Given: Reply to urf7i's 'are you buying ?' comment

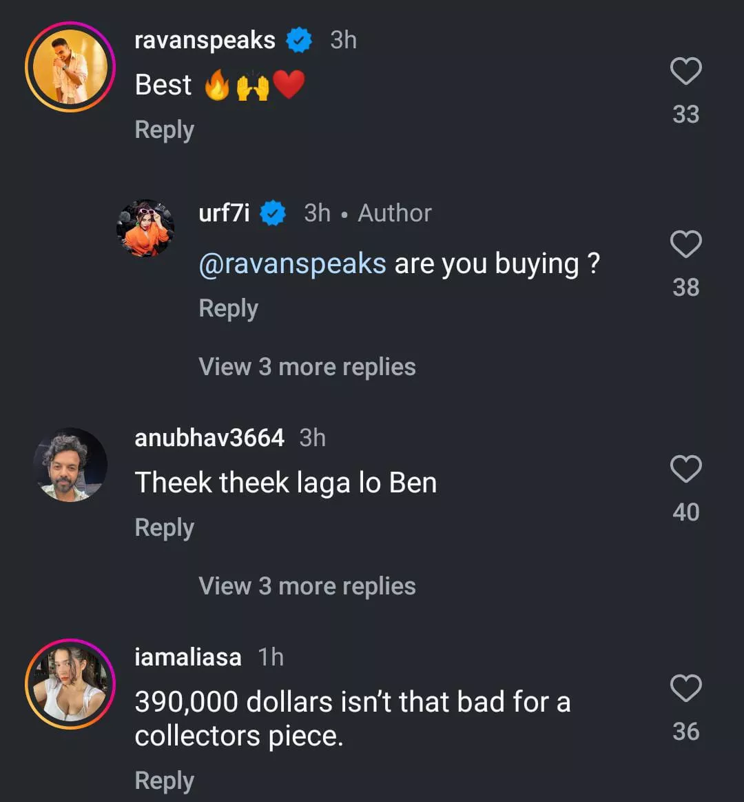Looking at the screenshot, I should pyautogui.click(x=228, y=308).
